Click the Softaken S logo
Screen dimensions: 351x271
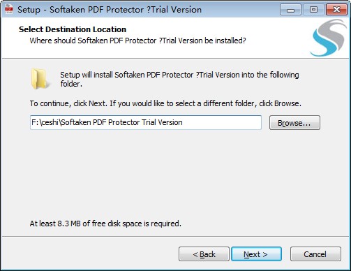tap(329, 38)
